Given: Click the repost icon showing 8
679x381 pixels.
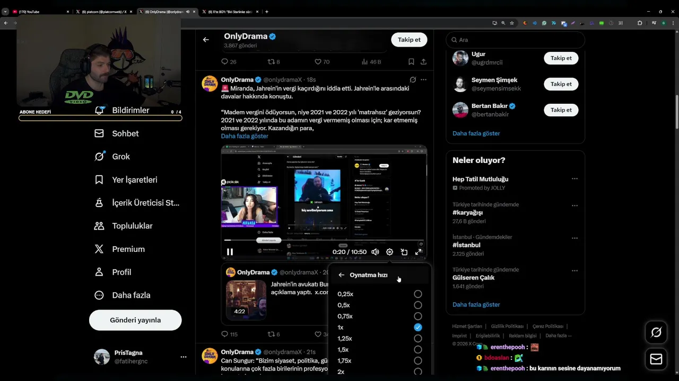Looking at the screenshot, I should pyautogui.click(x=271, y=62).
